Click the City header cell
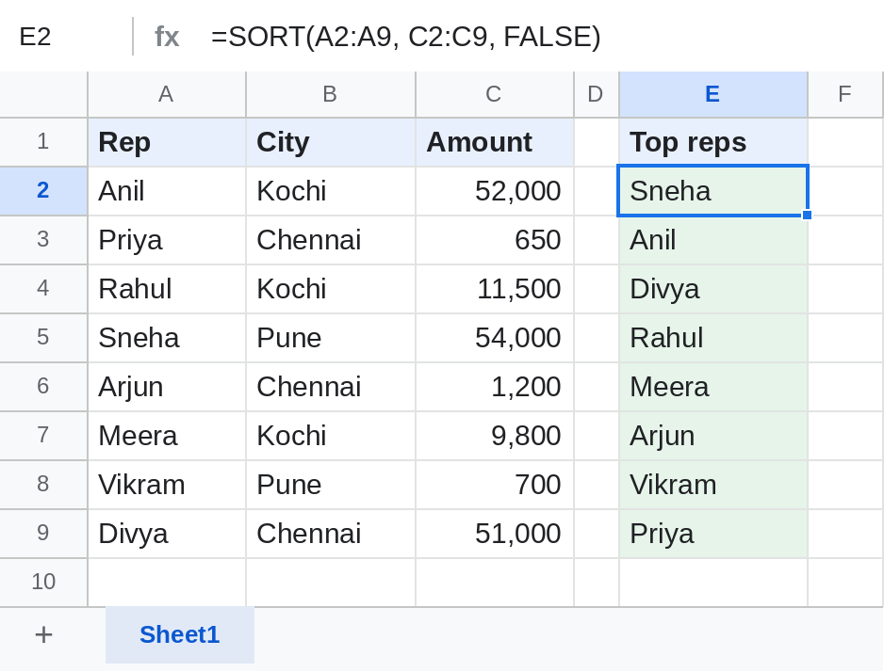 [x=331, y=142]
